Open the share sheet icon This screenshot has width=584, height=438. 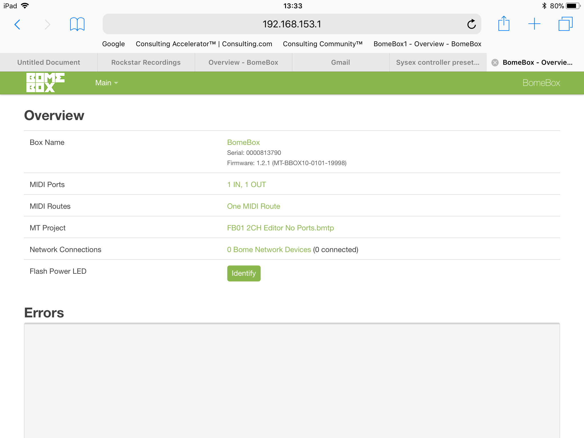pyautogui.click(x=504, y=23)
